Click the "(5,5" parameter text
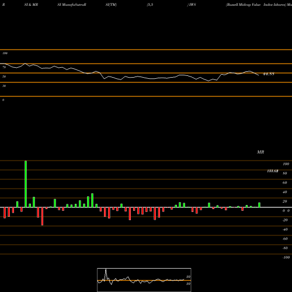Image resolution: width=292 pixels, height=292 pixels. [x=150, y=5]
